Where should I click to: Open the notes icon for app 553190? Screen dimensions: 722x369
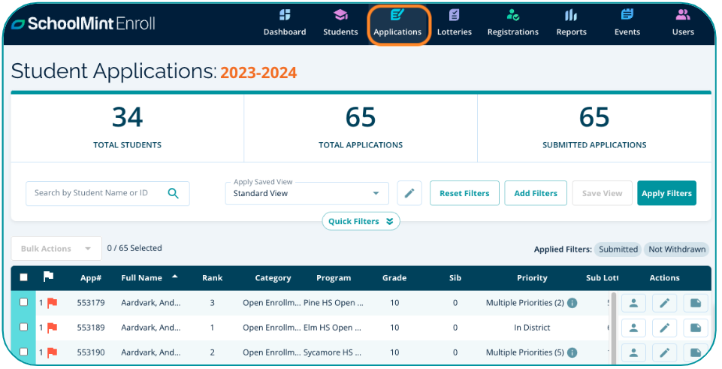click(x=695, y=352)
